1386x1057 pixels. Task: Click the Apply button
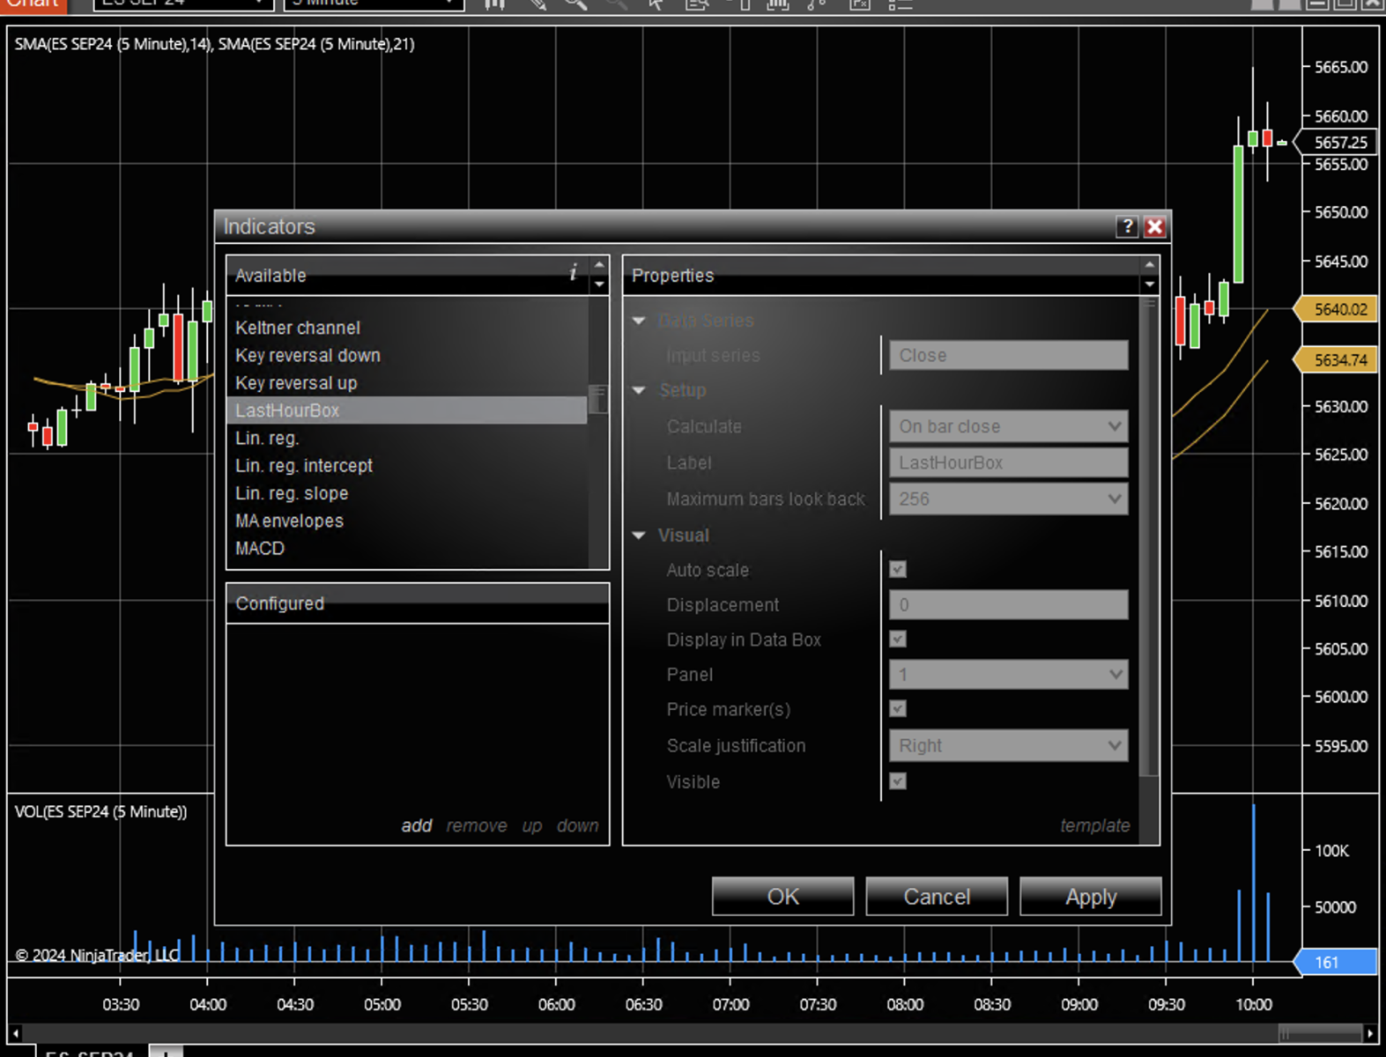(1091, 897)
